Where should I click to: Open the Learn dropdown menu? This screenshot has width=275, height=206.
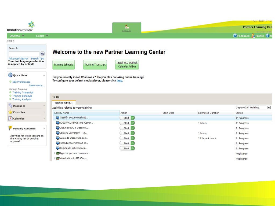(x=42, y=36)
